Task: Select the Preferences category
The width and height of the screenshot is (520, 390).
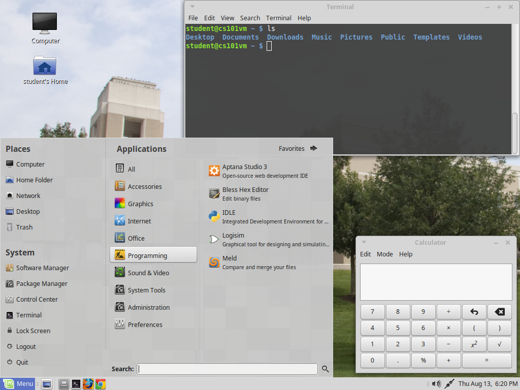Action: [153, 324]
